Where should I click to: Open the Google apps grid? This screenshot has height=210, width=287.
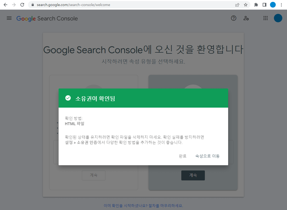click(x=265, y=18)
